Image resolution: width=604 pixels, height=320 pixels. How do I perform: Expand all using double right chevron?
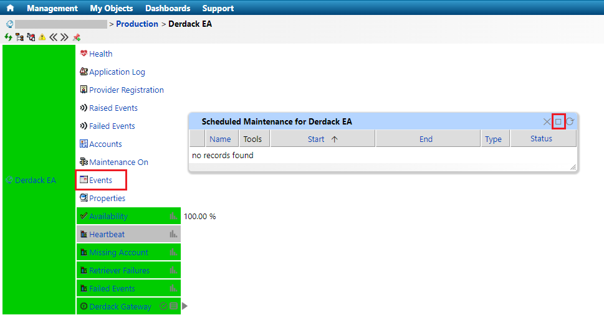(64, 37)
